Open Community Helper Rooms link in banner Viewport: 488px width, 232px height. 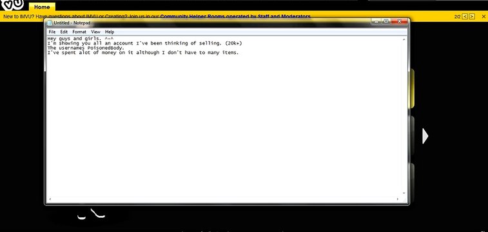(x=235, y=17)
